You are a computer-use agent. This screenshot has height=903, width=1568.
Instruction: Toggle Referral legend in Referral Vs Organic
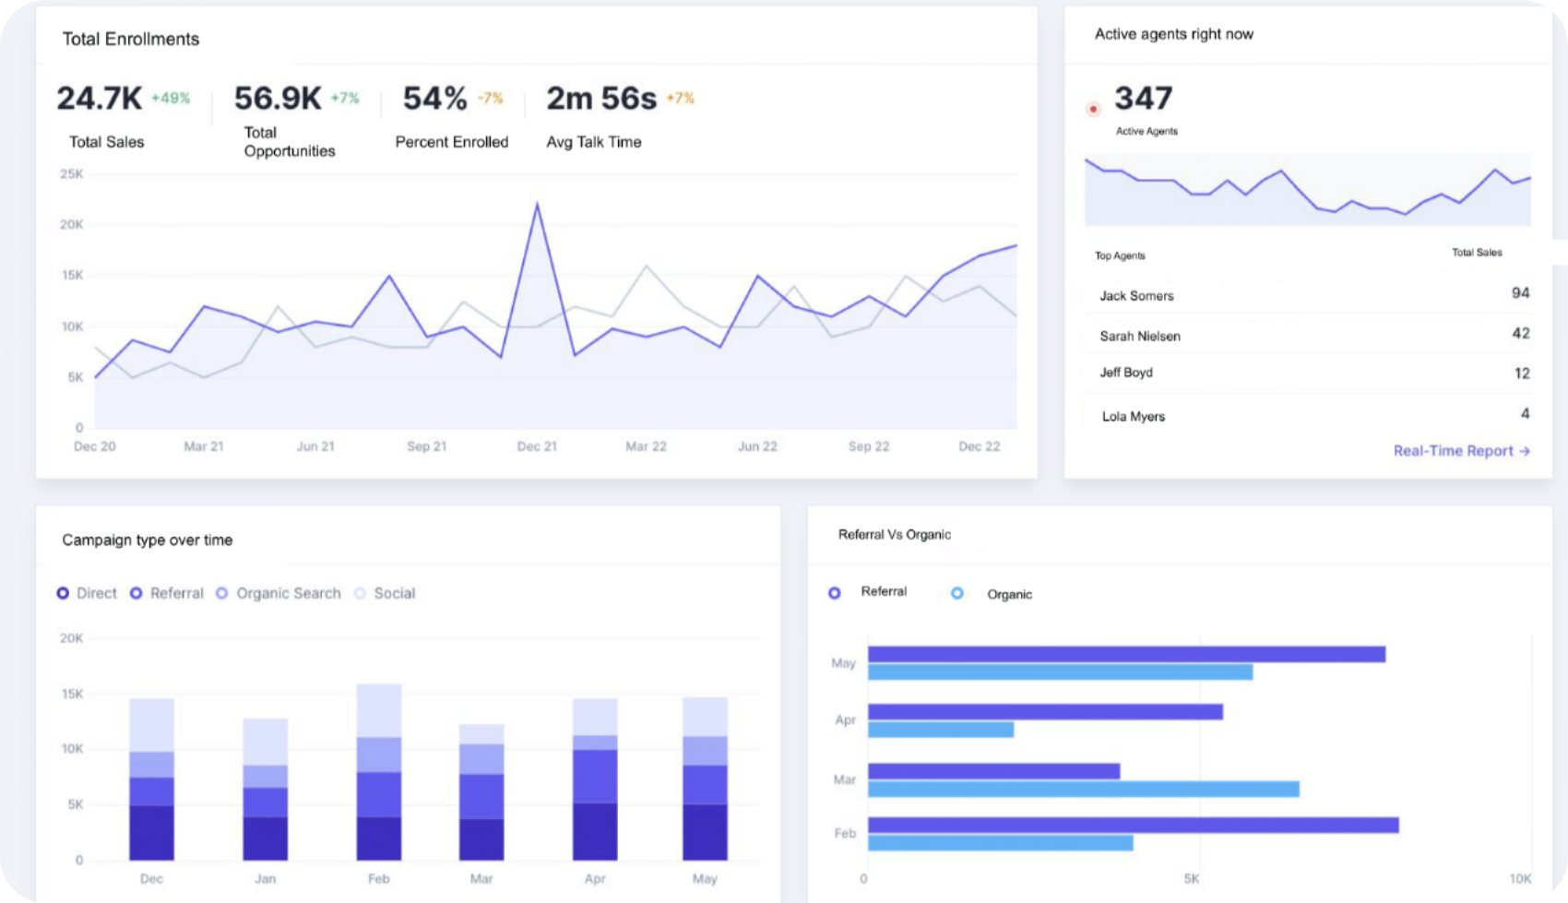click(x=835, y=593)
